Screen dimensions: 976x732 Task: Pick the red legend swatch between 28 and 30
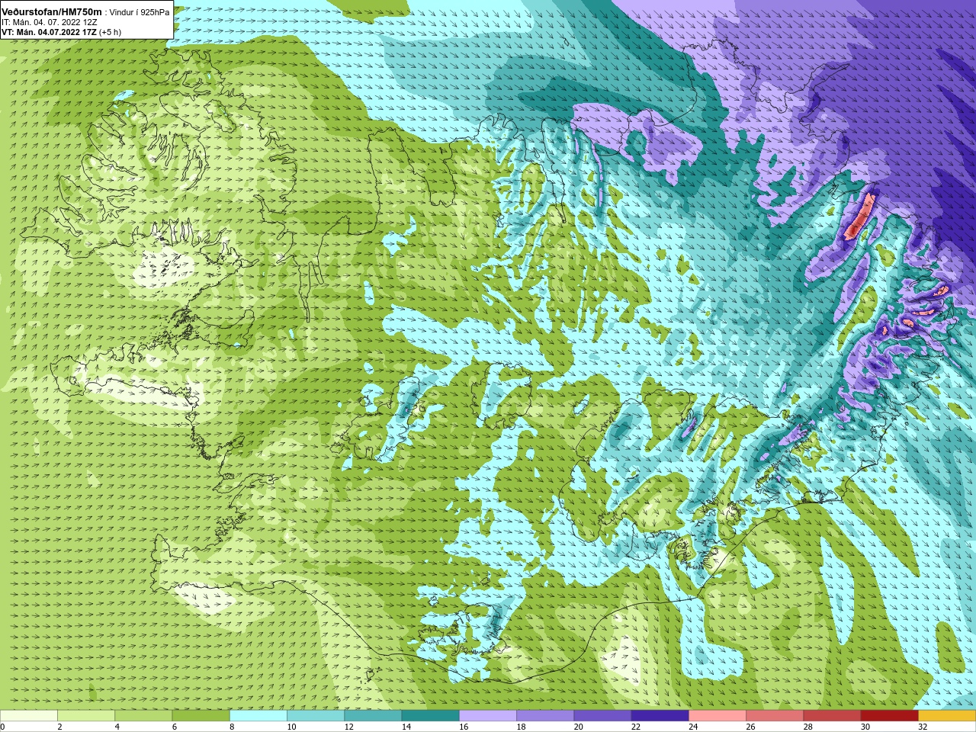pos(832,716)
